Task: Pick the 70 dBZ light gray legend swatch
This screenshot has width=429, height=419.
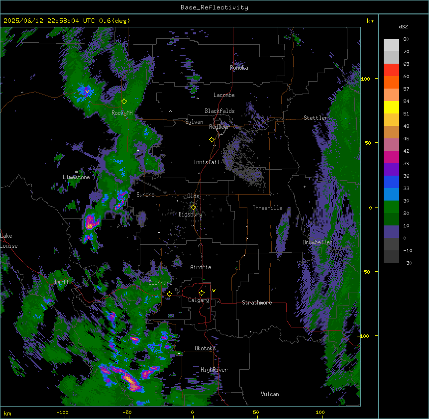Action: [391, 57]
